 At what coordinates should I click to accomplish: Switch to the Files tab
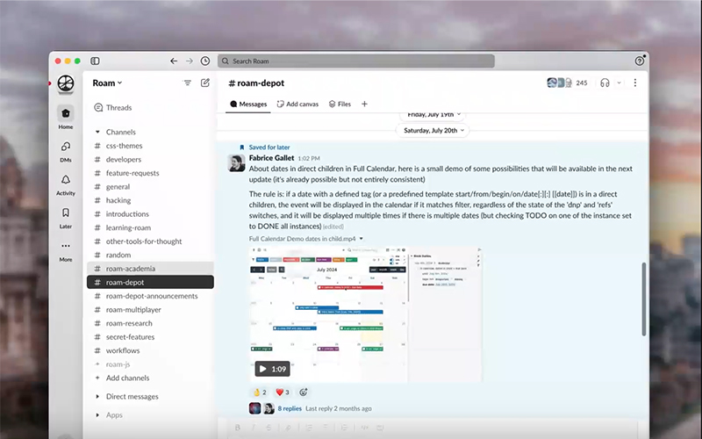(x=340, y=104)
